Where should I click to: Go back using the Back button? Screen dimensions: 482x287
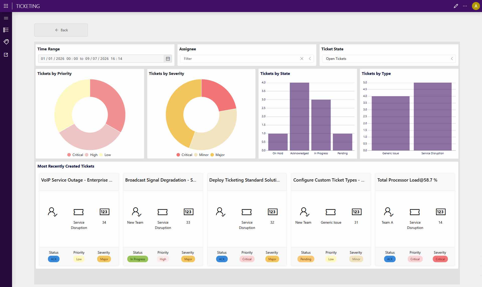pyautogui.click(x=61, y=30)
